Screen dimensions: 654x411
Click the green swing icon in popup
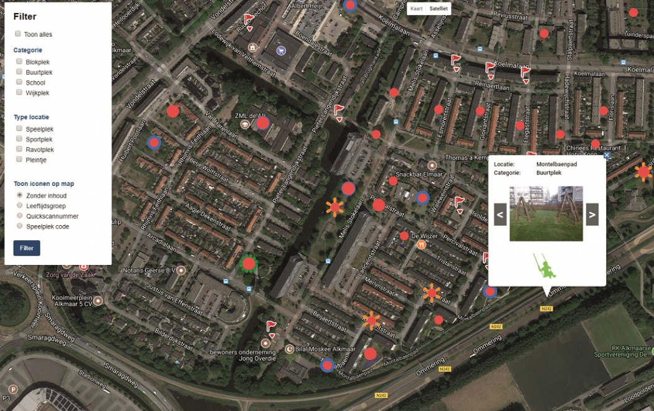click(544, 266)
